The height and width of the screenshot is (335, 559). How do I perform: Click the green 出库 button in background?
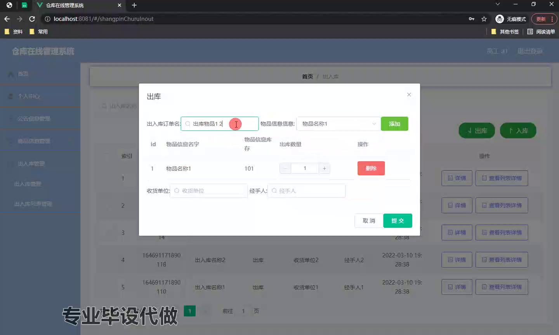click(x=477, y=131)
